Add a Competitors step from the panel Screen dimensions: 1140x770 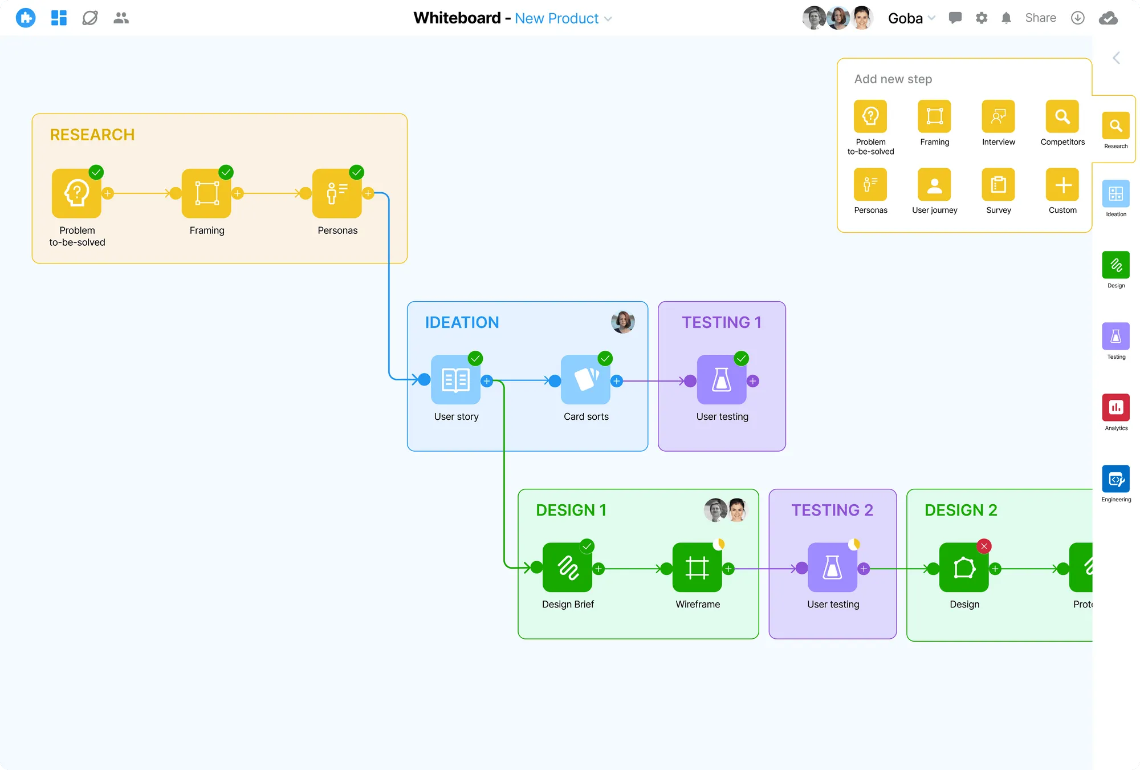[1062, 117]
